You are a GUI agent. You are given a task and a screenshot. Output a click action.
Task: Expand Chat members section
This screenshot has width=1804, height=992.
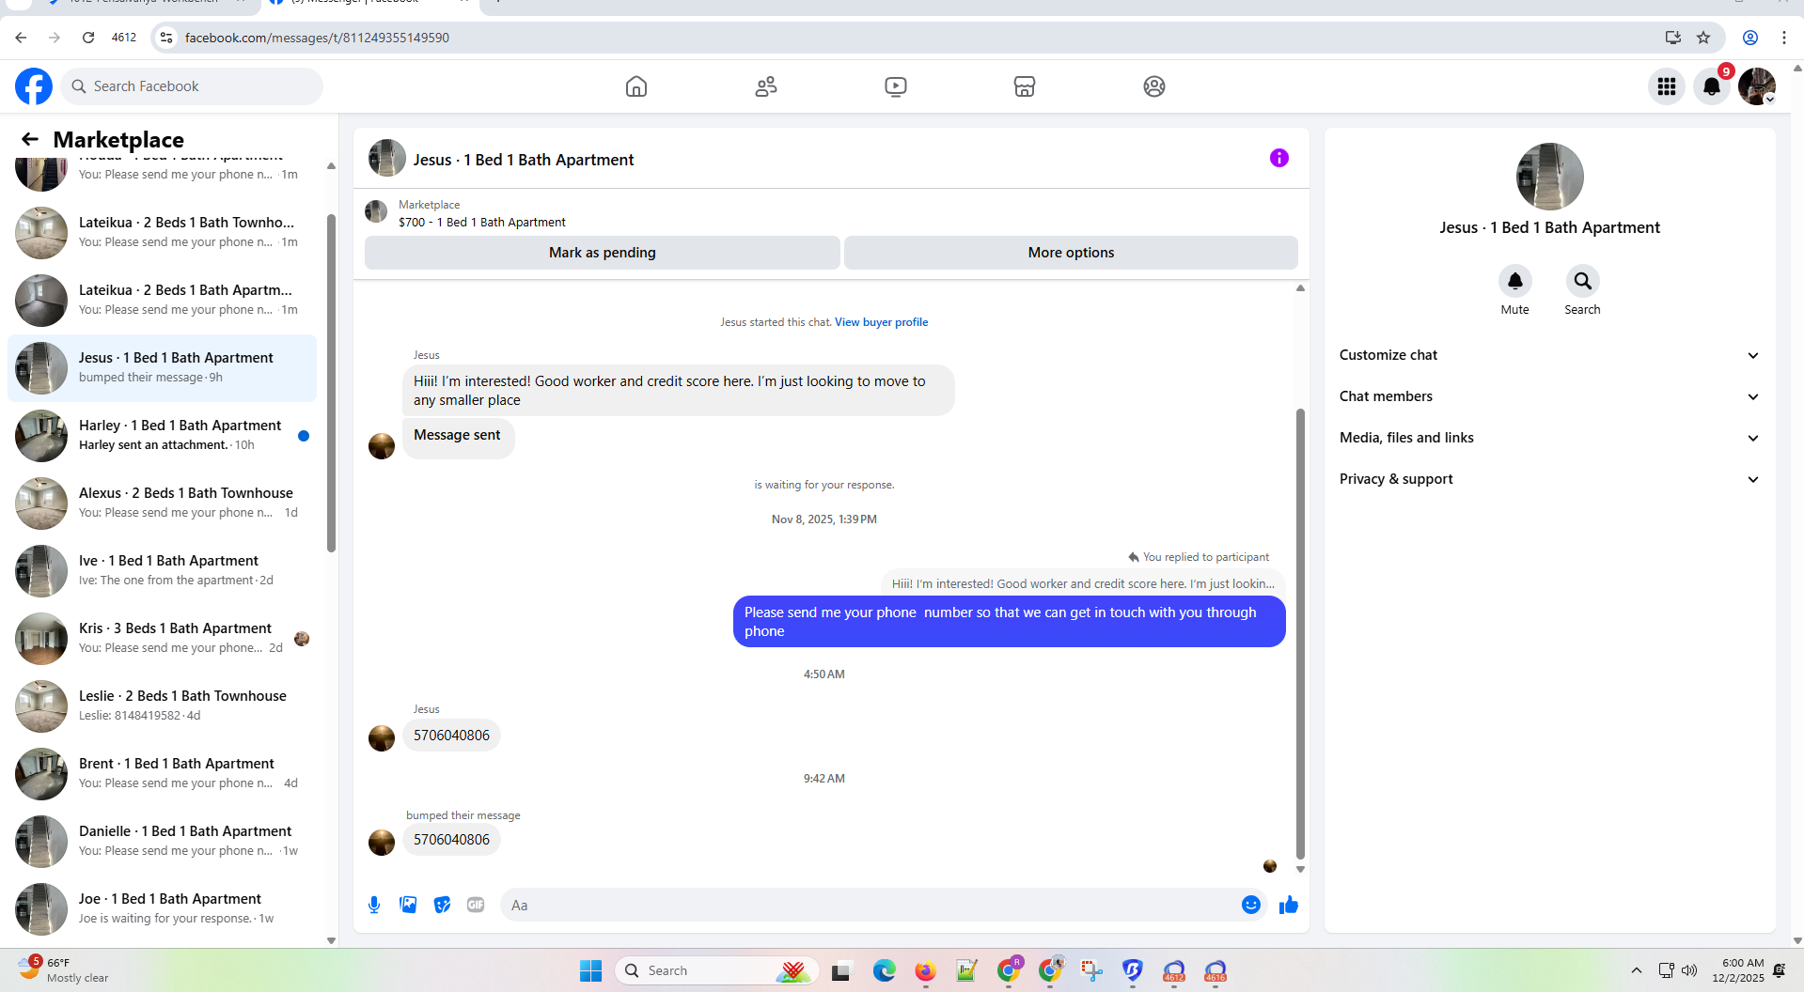(1549, 396)
